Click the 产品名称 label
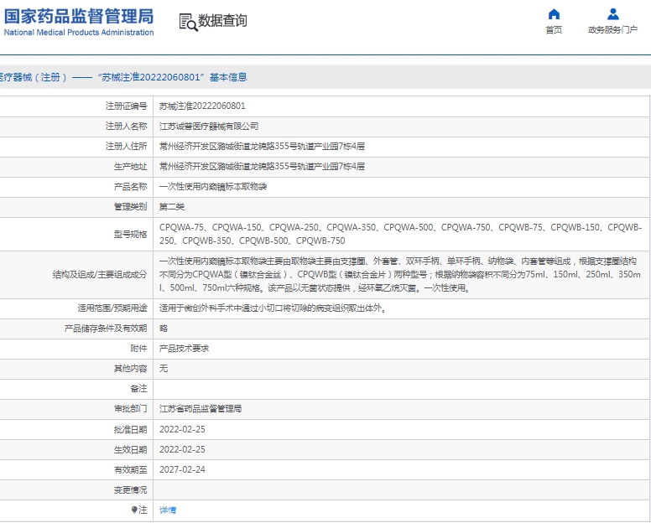 pyautogui.click(x=130, y=187)
